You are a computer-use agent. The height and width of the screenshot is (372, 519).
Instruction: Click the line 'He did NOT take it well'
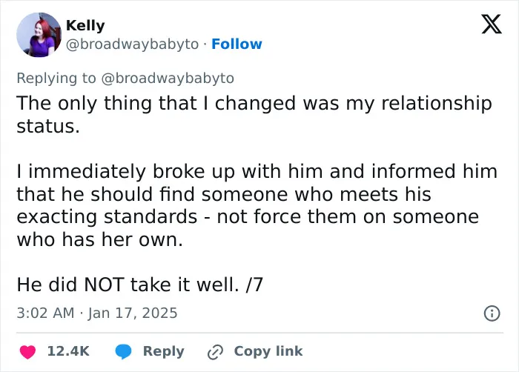point(139,285)
